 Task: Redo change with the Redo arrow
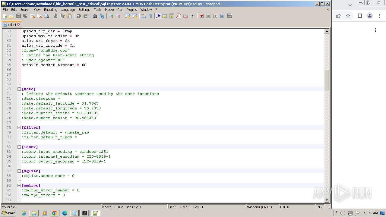tap(86, 16)
